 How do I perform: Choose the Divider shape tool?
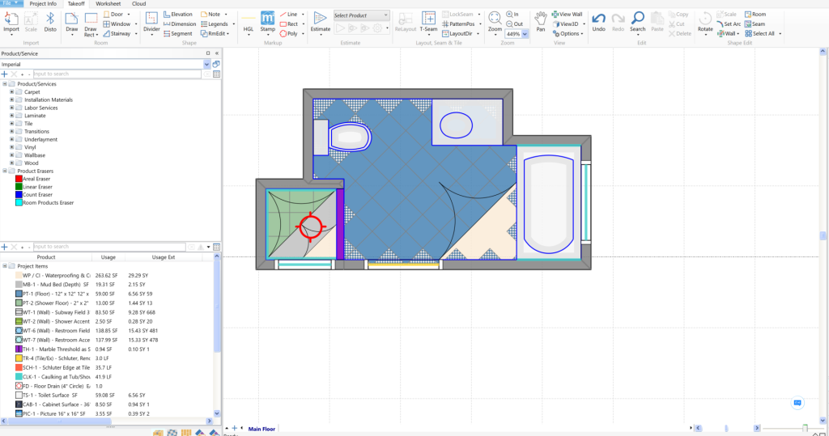point(151,19)
